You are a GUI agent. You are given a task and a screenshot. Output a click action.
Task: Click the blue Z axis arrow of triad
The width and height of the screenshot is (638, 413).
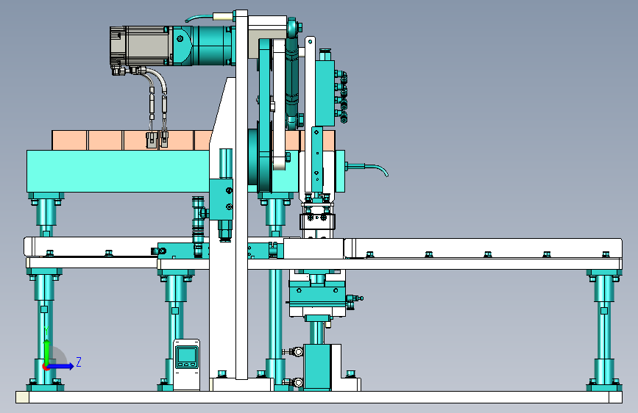62,366
